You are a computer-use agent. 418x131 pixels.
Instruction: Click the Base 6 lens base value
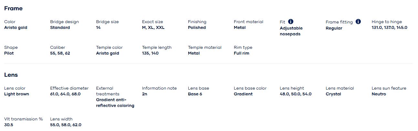[195, 94]
